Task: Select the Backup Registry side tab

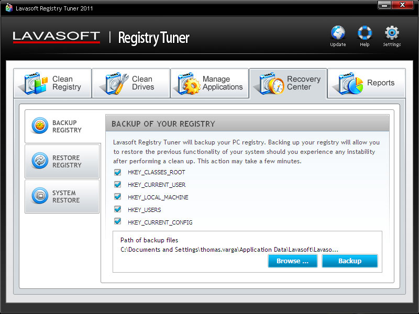Action: pos(63,126)
